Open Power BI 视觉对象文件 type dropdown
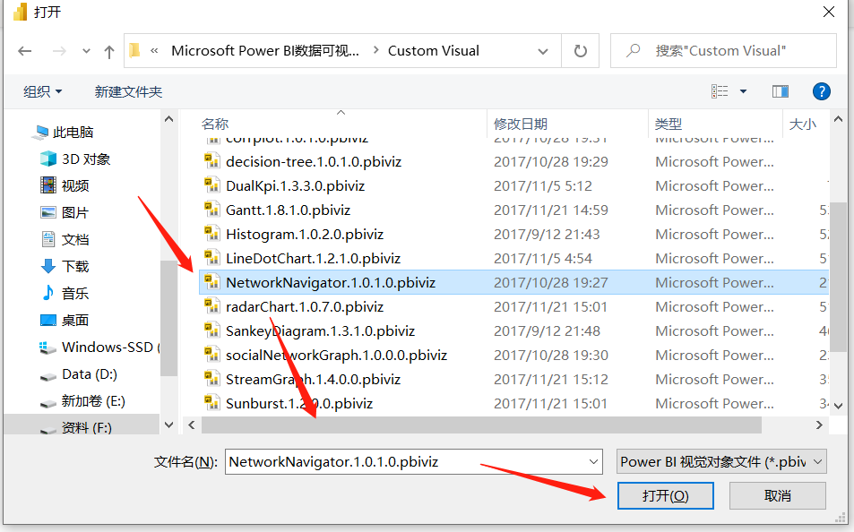Image resolution: width=854 pixels, height=532 pixels. point(721,462)
